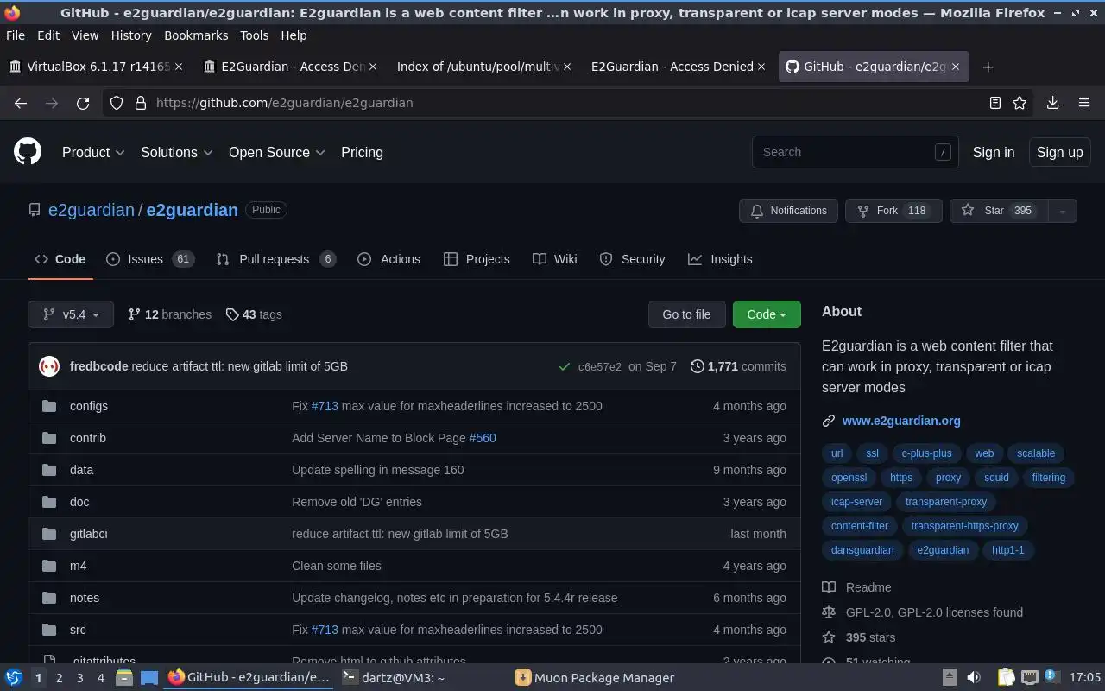Click the link icon beside www.e2guardian.org
The width and height of the screenshot is (1105, 691).
(829, 421)
